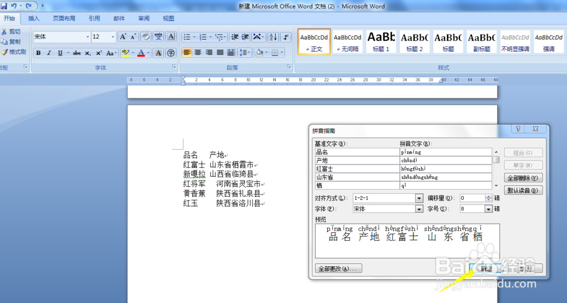Switch to the 引用 ribbon tab

coord(94,19)
